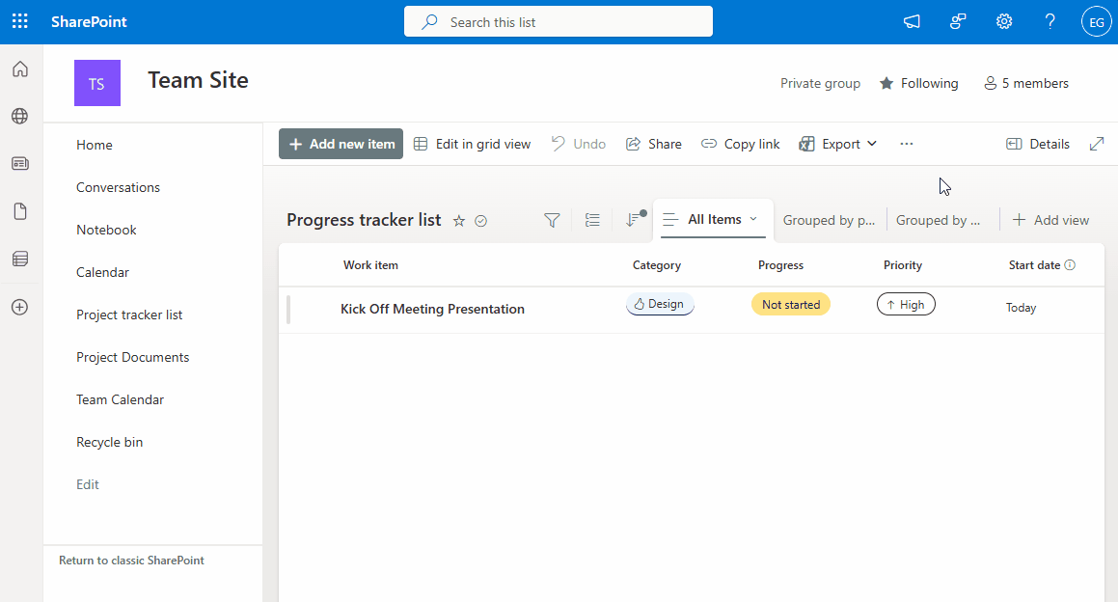Open Project Documents in site navigation
The width and height of the screenshot is (1118, 602).
point(132,357)
